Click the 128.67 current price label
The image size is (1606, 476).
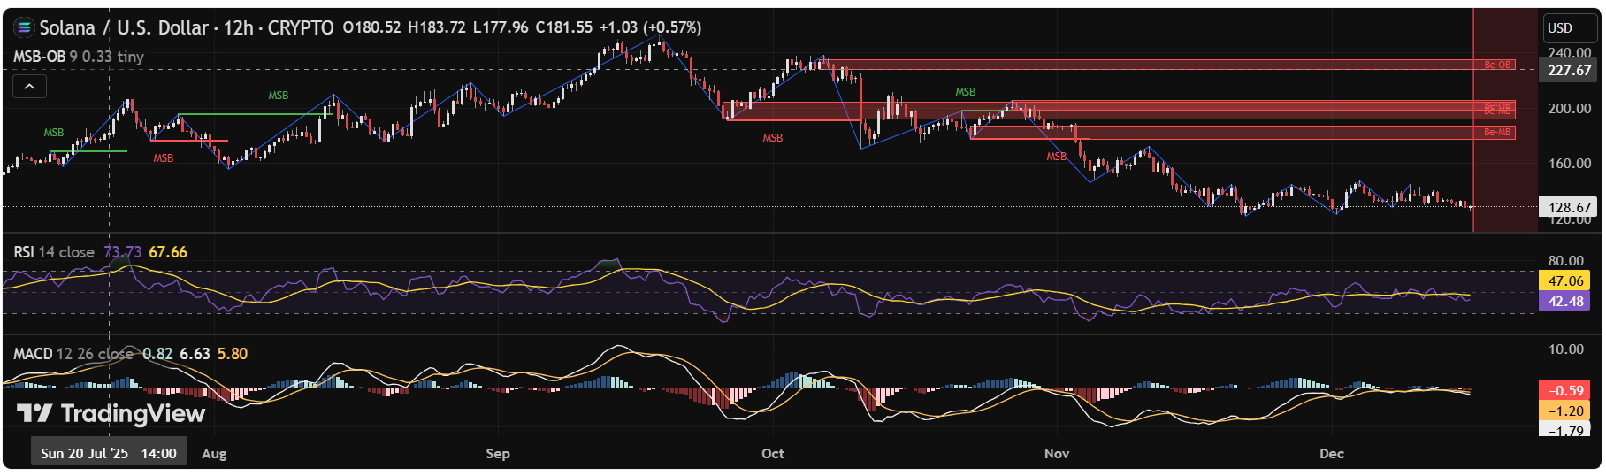click(x=1569, y=207)
